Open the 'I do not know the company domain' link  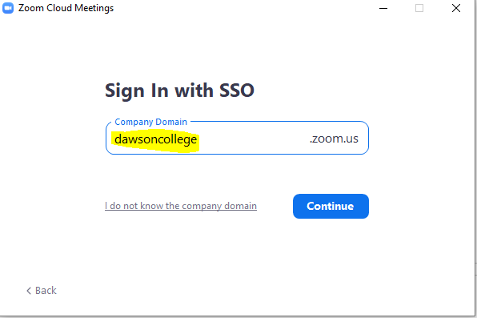(x=181, y=206)
